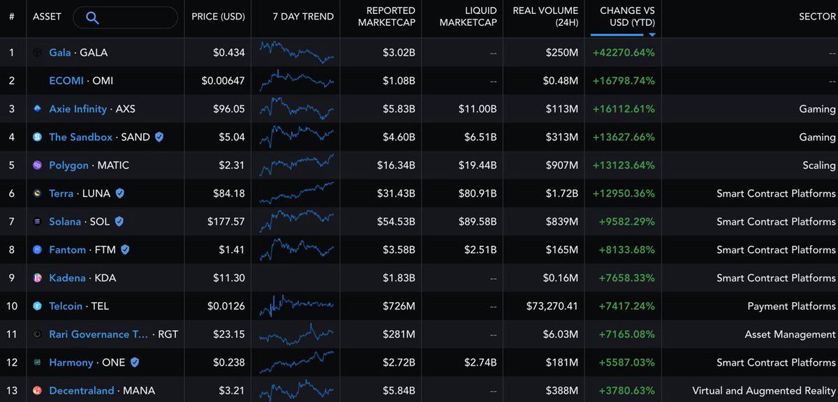Open the Rari Governance Token link
Image resolution: width=838 pixels, height=402 pixels.
99,334
